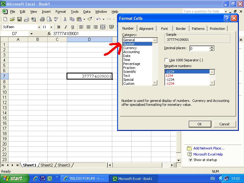
Task: Toggle Underline formatting button
Action: [x=73, y=27]
